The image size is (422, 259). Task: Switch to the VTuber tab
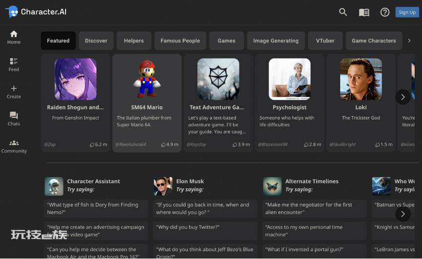tap(325, 40)
